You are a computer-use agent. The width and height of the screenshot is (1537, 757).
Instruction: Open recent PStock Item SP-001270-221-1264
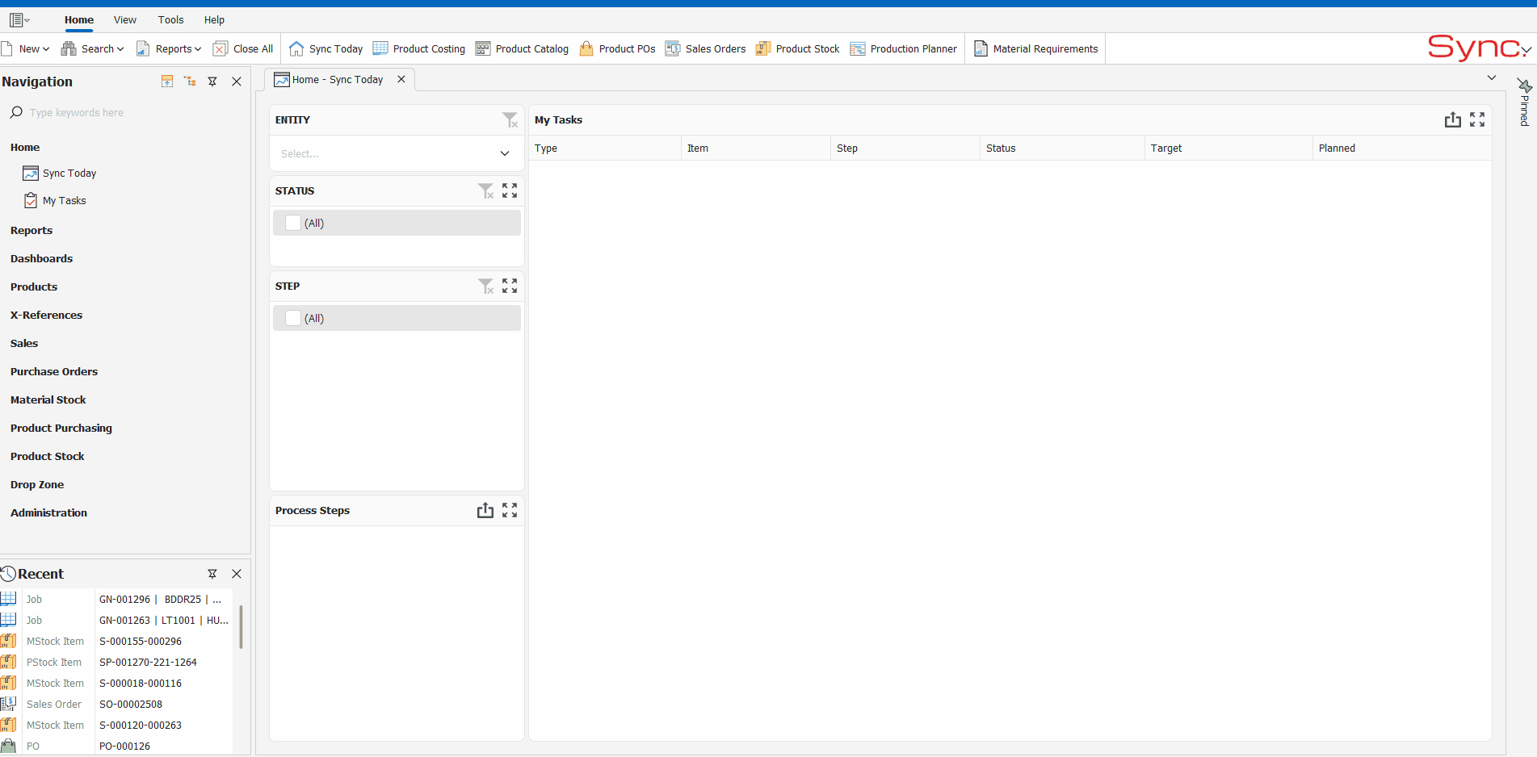point(116,663)
